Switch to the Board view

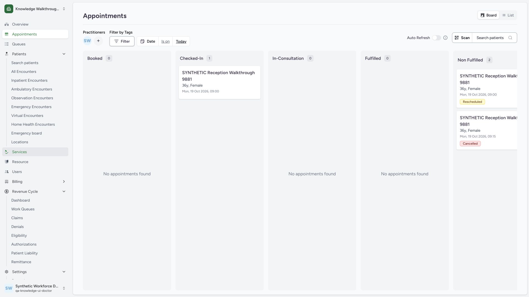[x=488, y=15]
